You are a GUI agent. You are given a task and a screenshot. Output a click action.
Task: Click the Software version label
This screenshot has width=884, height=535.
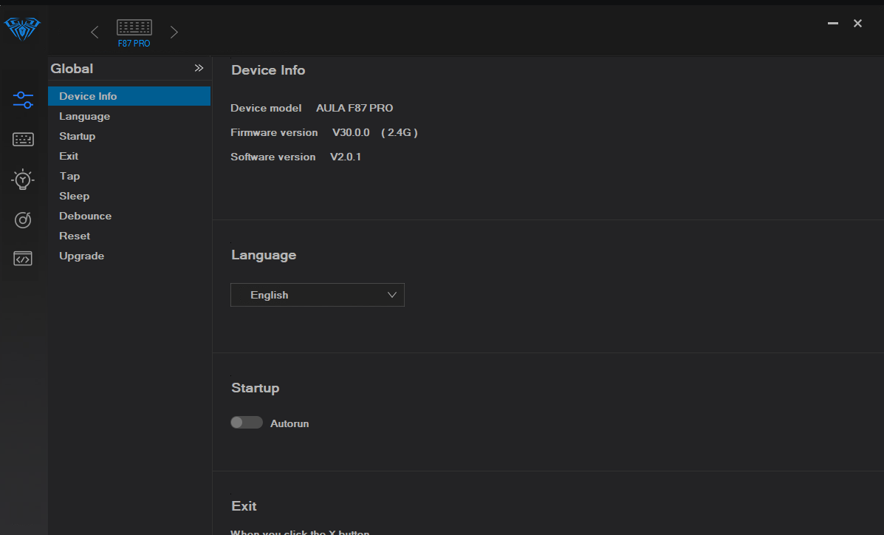[273, 157]
